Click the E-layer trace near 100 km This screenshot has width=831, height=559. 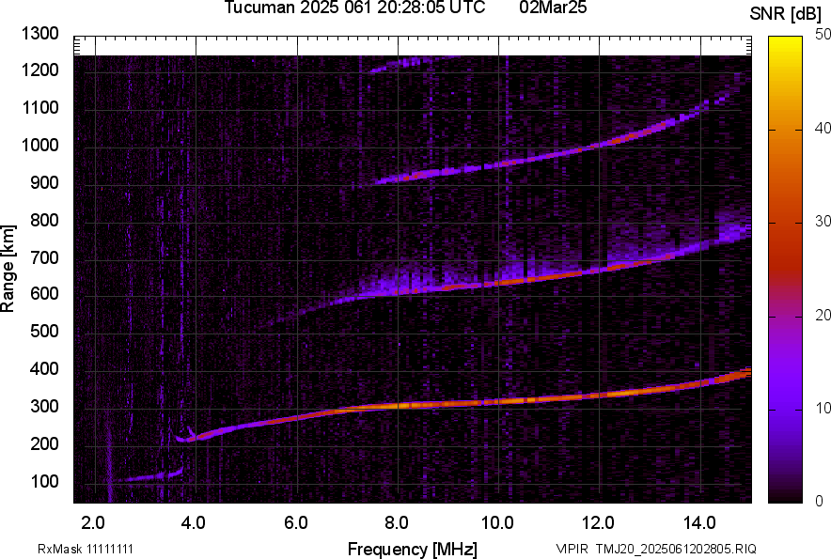point(141,477)
